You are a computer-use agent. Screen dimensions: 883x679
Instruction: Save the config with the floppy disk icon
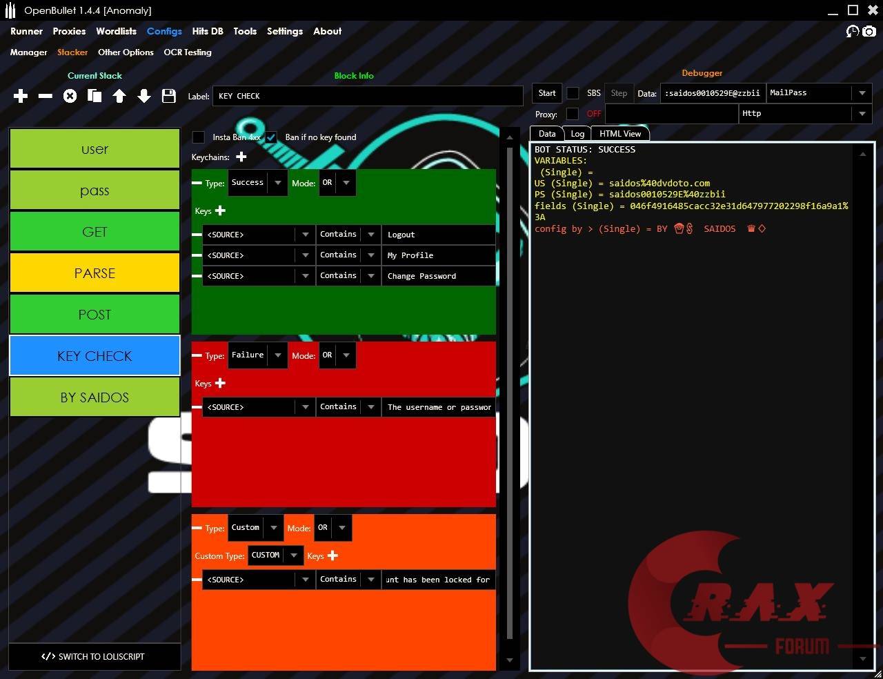point(168,96)
